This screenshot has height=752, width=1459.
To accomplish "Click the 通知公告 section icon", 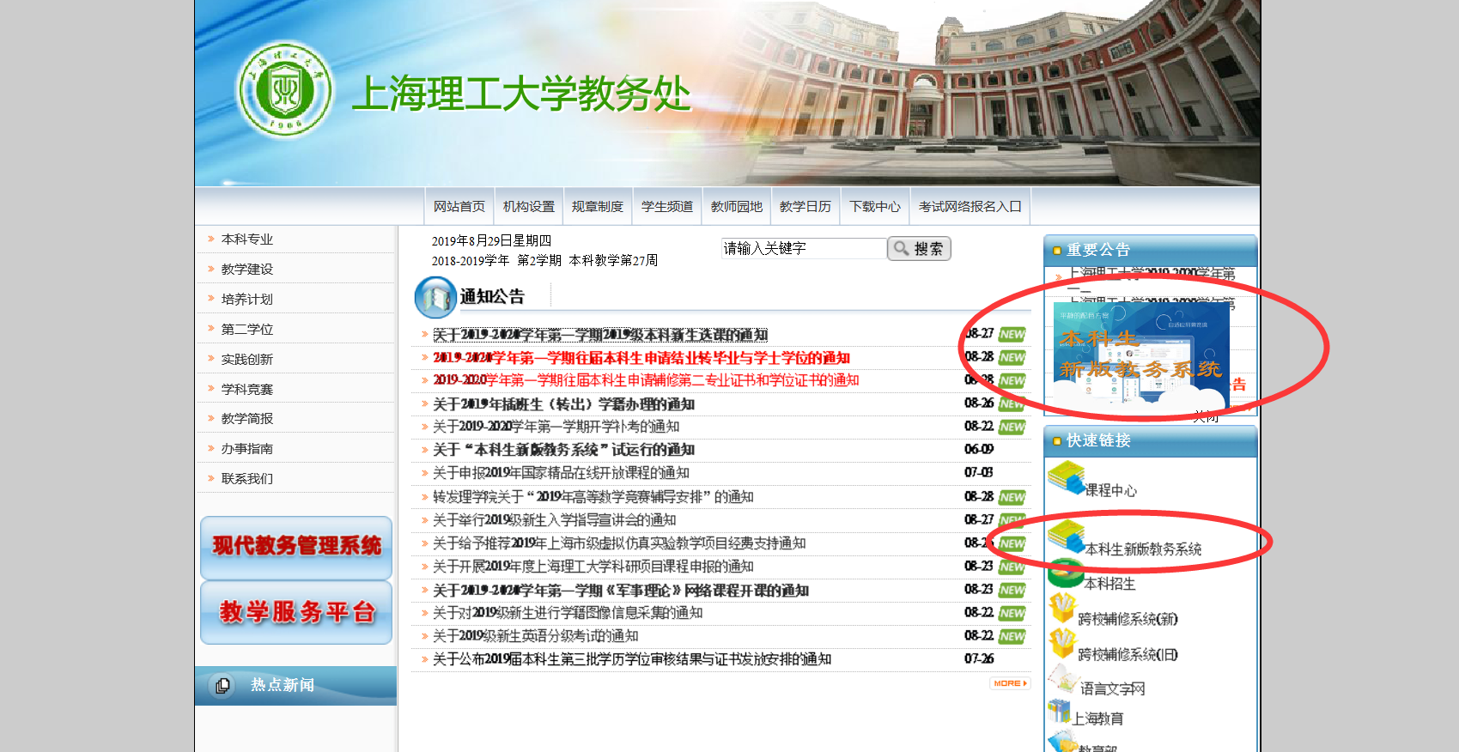I will (x=435, y=297).
